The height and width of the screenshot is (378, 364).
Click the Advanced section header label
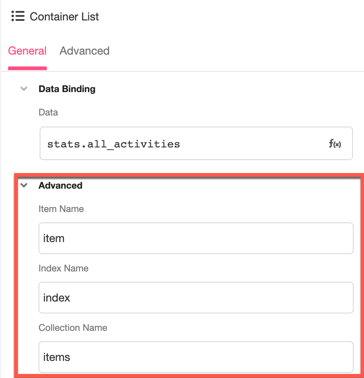60,185
